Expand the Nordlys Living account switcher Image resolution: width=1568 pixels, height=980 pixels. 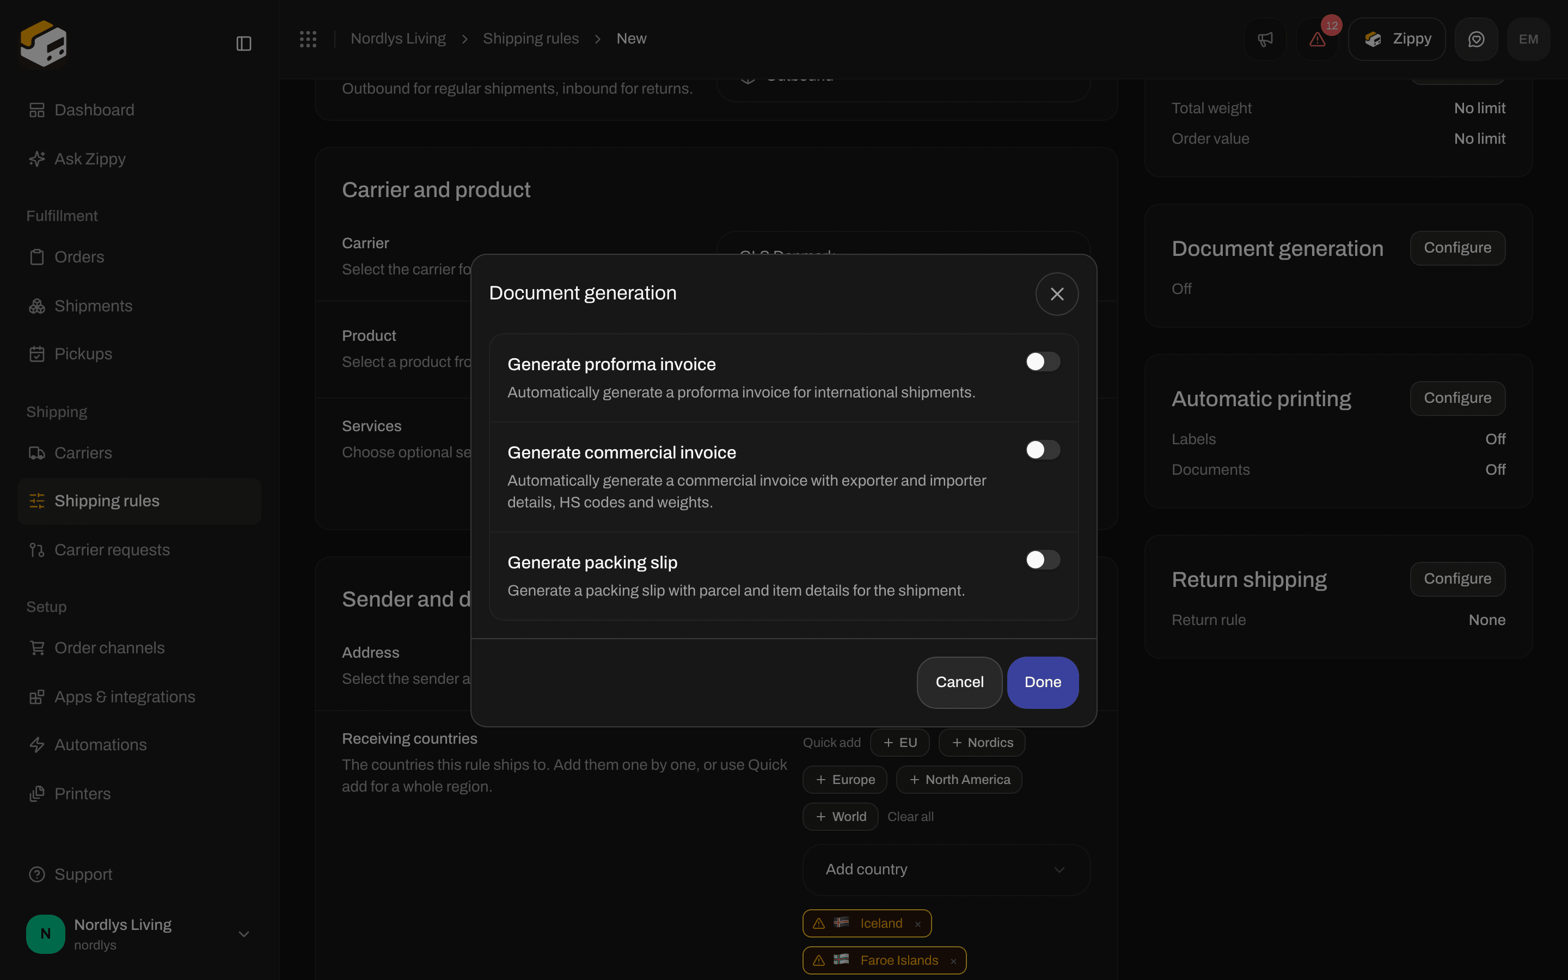[139, 934]
